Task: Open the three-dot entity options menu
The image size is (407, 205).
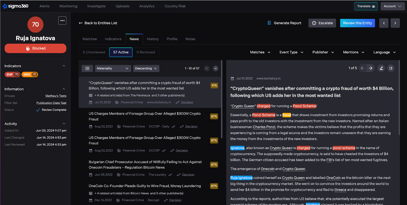Action: (62, 21)
